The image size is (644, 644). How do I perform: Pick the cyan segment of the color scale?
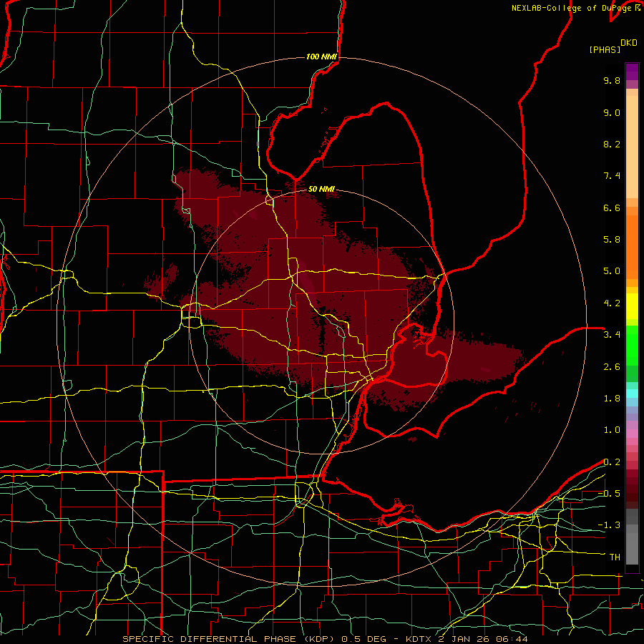(632, 394)
